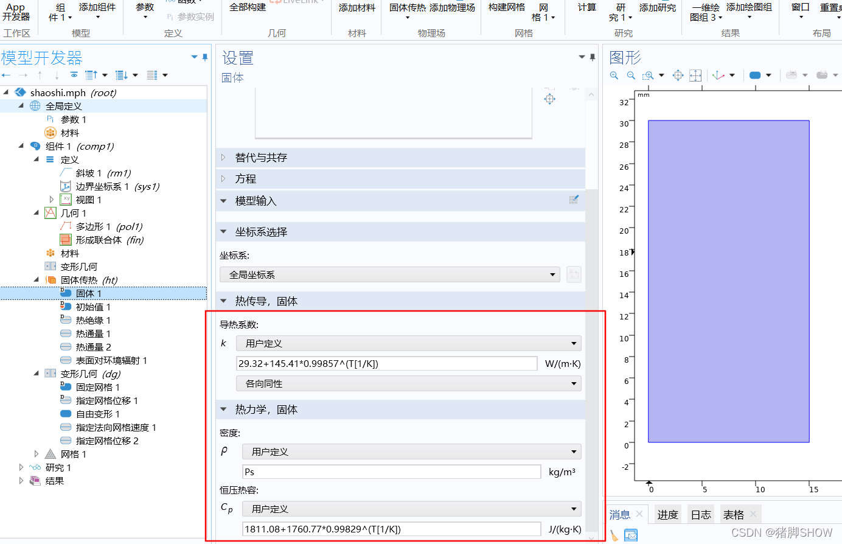Click 构建网格 in the ribbon
842x544 pixels.
coord(507,7)
